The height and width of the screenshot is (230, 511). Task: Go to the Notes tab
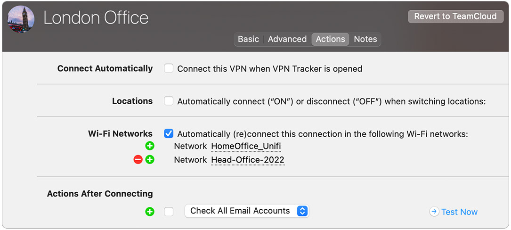coord(365,39)
